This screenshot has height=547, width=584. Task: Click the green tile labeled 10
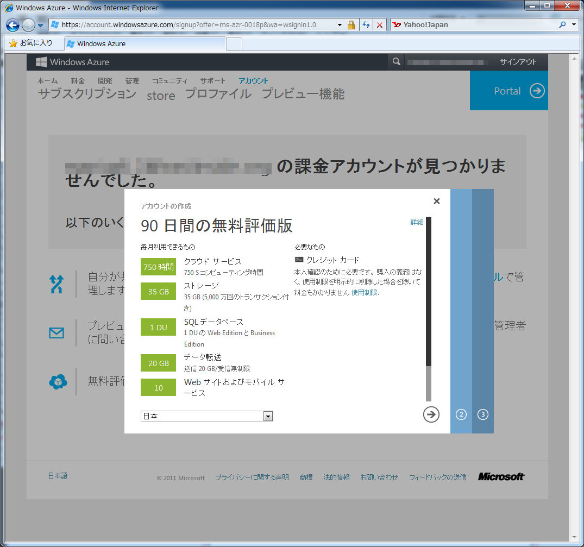(x=158, y=387)
